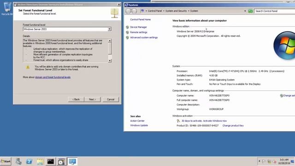Click Show desktop button at taskbar edge
The height and width of the screenshot is (166, 295).
[x=293, y=161]
